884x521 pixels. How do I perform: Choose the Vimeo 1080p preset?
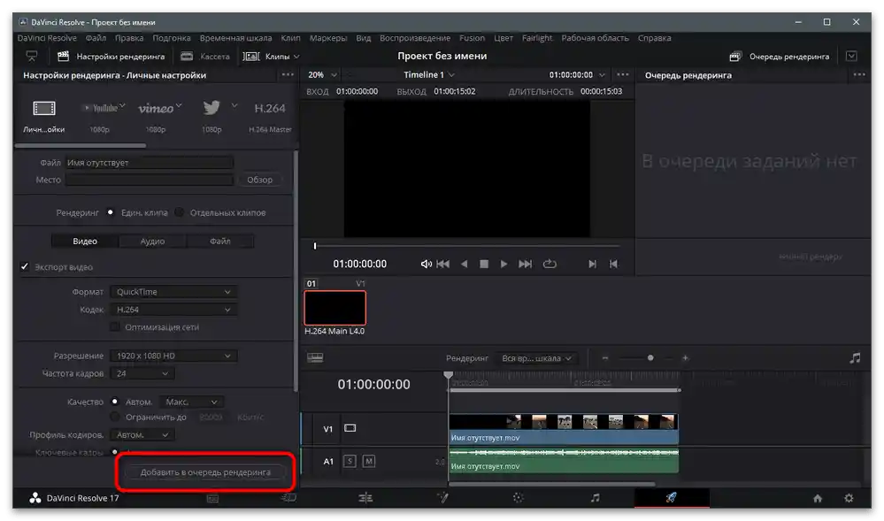156,108
